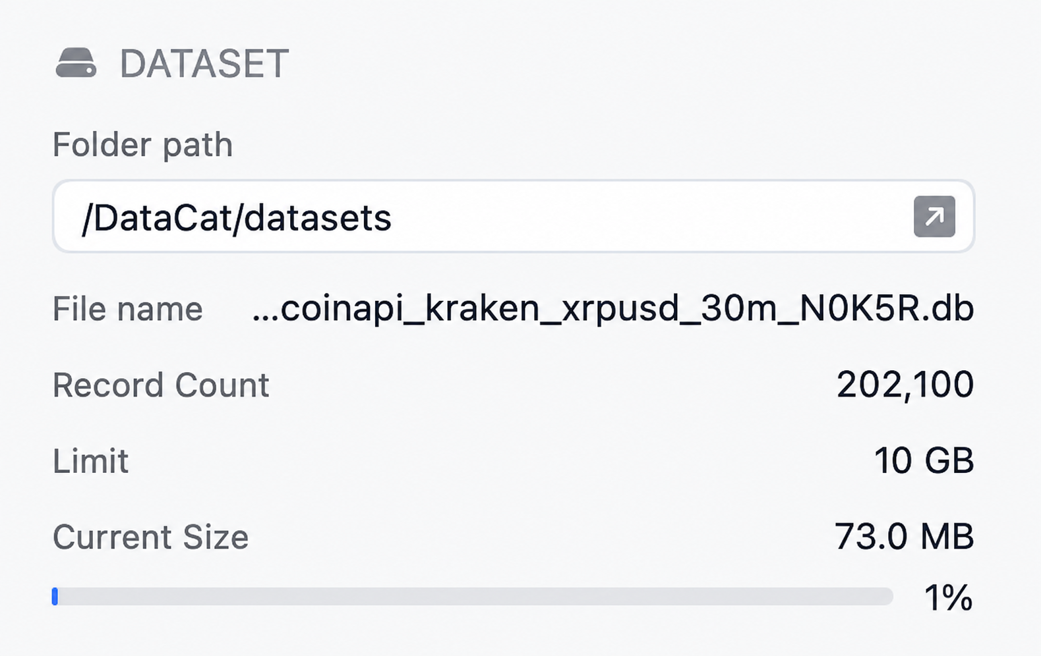The width and height of the screenshot is (1041, 656).
Task: Click the Folder path label
Action: (142, 145)
